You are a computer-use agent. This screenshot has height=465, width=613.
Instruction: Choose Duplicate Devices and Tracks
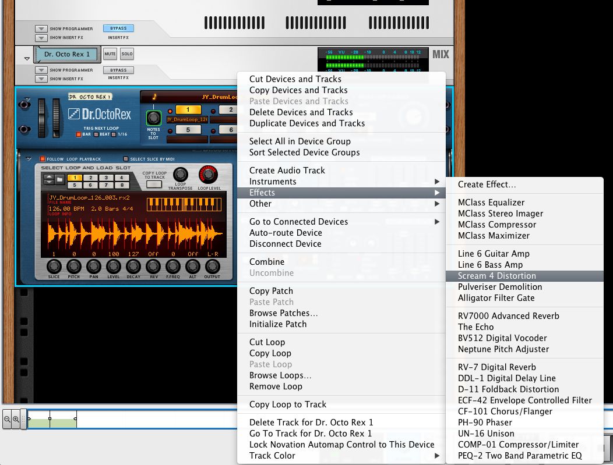pos(341,123)
